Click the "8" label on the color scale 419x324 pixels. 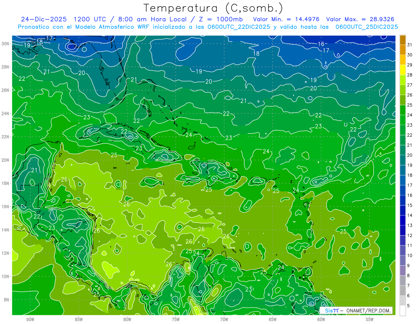pos(409,276)
